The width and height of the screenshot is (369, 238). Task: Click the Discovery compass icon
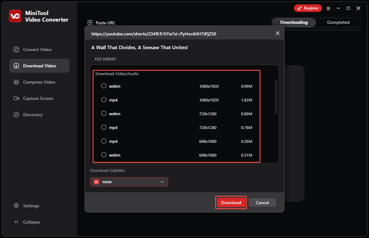click(x=16, y=115)
